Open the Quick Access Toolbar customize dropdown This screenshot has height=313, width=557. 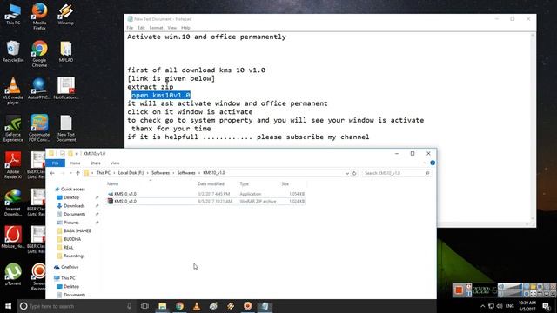coord(77,154)
